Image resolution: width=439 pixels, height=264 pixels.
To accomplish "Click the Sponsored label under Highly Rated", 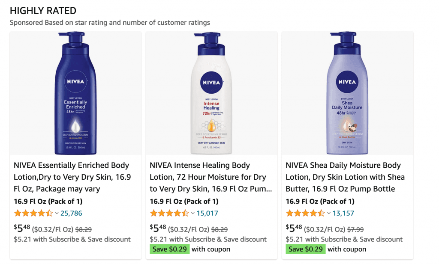I will click(x=27, y=22).
